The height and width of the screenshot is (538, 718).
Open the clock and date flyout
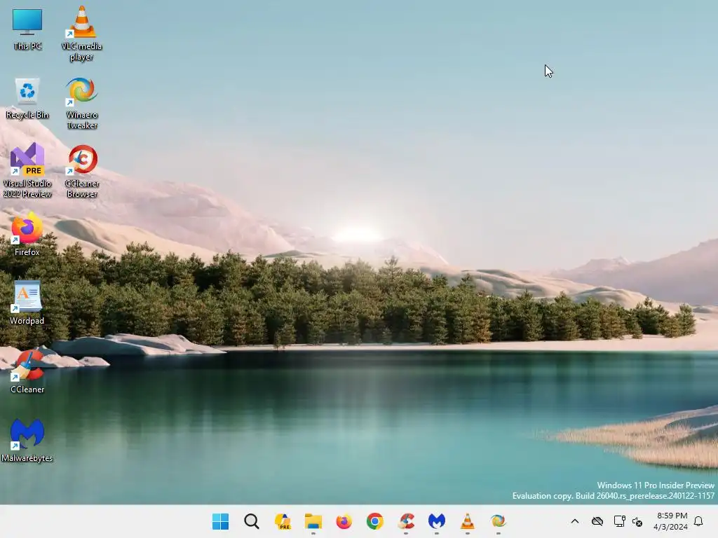[670, 521]
